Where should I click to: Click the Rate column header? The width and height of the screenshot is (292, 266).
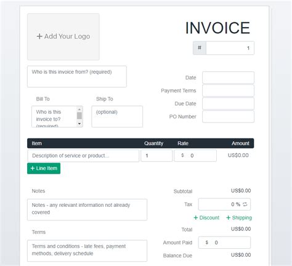(x=183, y=143)
